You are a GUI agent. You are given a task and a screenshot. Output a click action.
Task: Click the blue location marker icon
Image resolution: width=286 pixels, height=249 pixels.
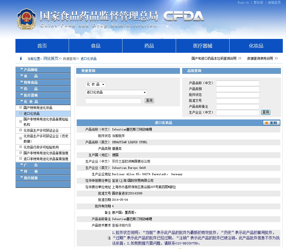(x=21, y=58)
